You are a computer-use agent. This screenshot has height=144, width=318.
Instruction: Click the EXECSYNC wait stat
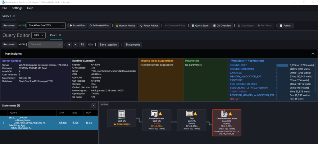[236, 80]
